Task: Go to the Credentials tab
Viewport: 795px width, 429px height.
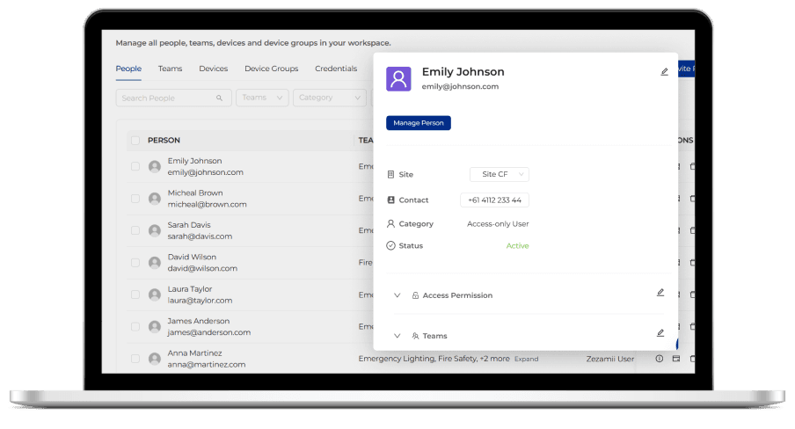Action: tap(336, 69)
